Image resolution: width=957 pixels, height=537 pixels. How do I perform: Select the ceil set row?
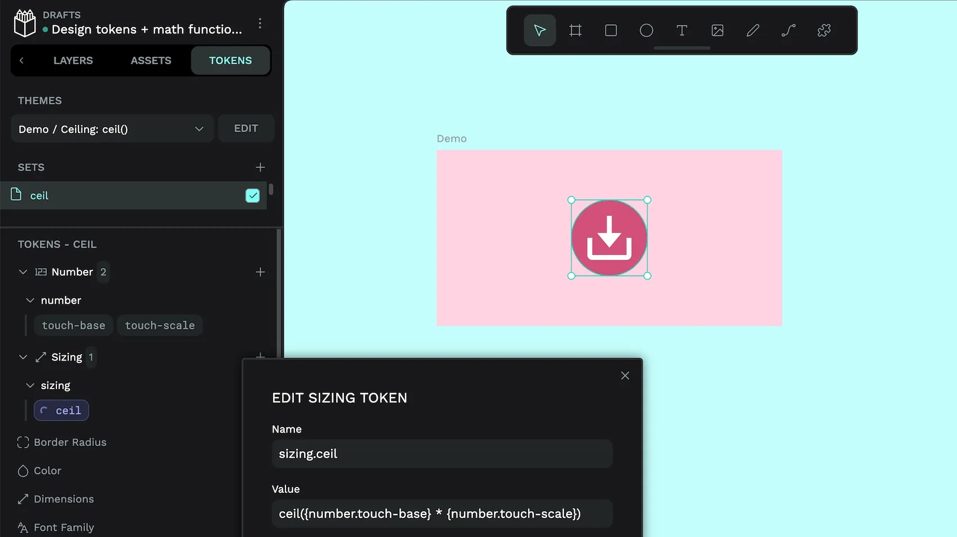(x=133, y=196)
